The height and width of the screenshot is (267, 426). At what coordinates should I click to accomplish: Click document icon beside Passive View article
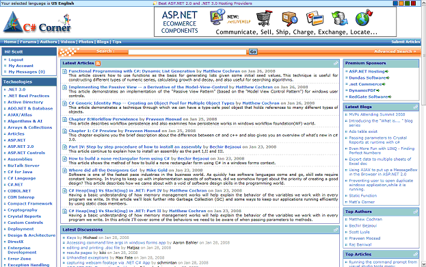pyautogui.click(x=64, y=88)
